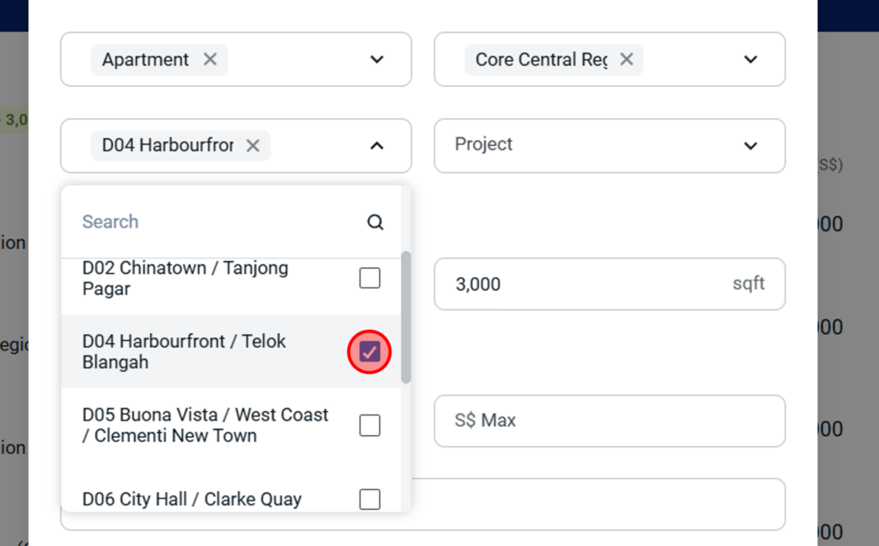The image size is (879, 546).
Task: Tick the D05 Buona Vista checkbox
Action: coord(370,425)
